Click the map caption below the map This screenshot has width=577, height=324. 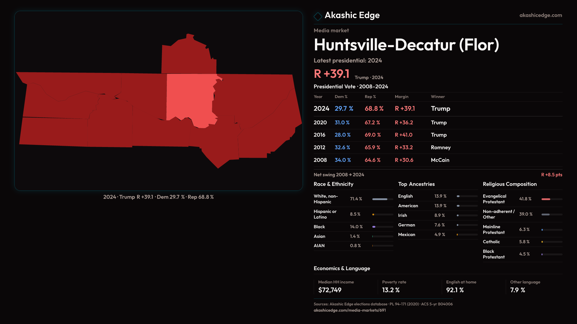(158, 197)
